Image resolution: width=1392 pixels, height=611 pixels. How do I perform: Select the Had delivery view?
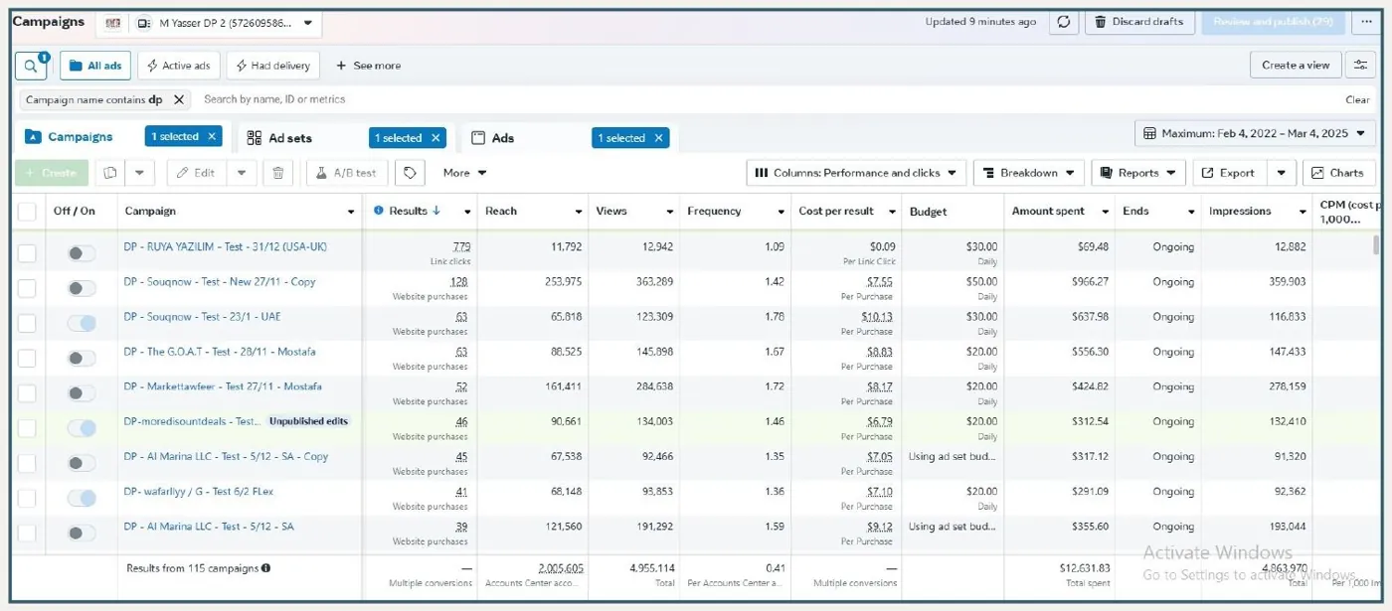pos(272,66)
